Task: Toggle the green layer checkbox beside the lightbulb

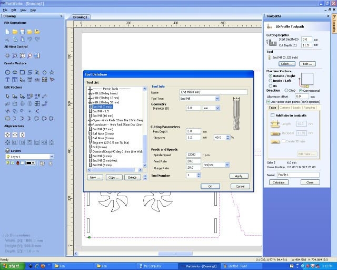Action: 13,163
